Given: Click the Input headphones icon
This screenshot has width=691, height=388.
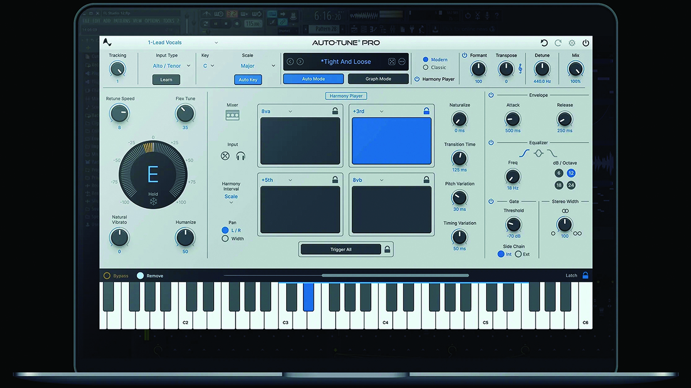Looking at the screenshot, I should (x=240, y=156).
